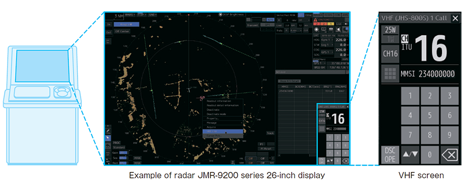
Task: Open the RM(R) motion mode dropdown
Action: (x=130, y=15)
